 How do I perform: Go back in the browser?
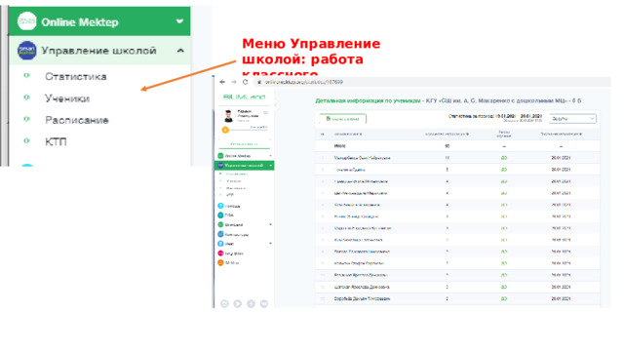pyautogui.click(x=222, y=82)
